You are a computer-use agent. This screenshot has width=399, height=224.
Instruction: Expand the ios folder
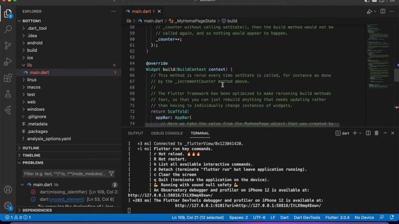click(x=30, y=58)
